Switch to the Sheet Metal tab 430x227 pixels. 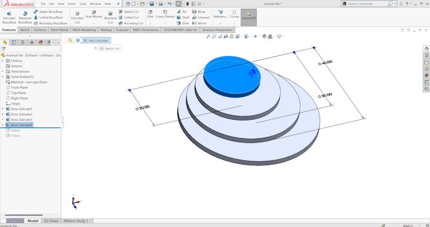tap(60, 30)
